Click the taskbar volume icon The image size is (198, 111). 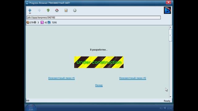click(x=165, y=108)
